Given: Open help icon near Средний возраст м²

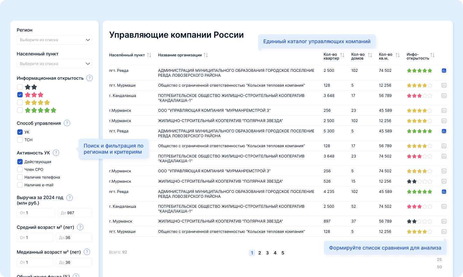Looking at the screenshot, I should tap(80, 227).
